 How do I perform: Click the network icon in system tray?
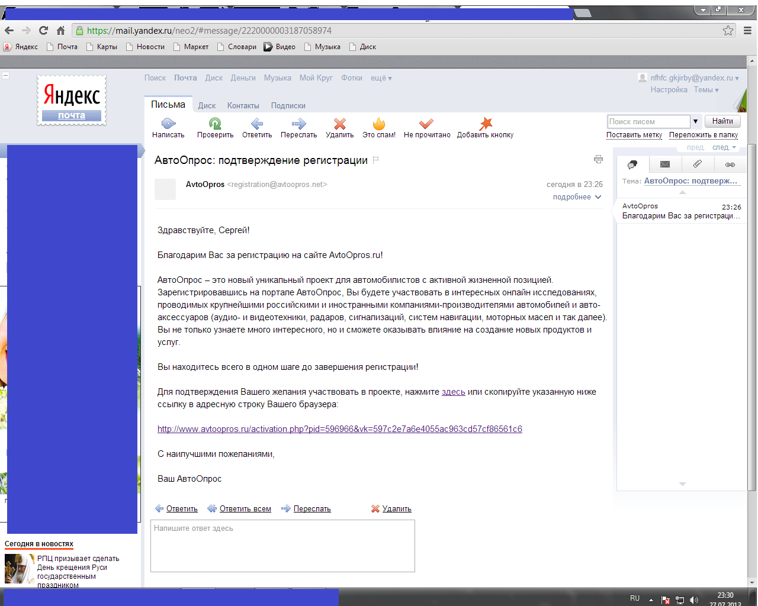(x=680, y=599)
